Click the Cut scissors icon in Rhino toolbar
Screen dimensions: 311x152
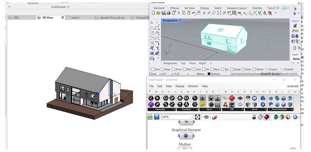point(179,13)
